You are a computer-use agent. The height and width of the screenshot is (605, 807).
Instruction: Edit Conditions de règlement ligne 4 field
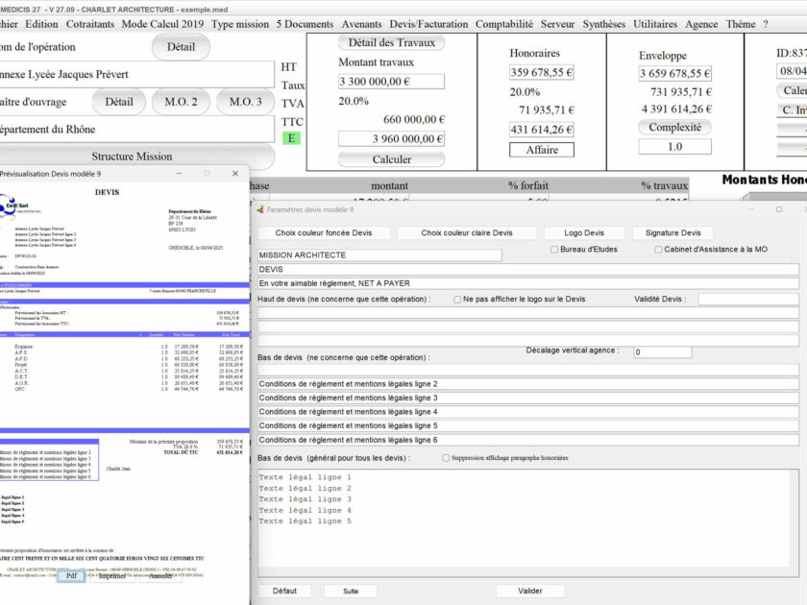pyautogui.click(x=528, y=412)
